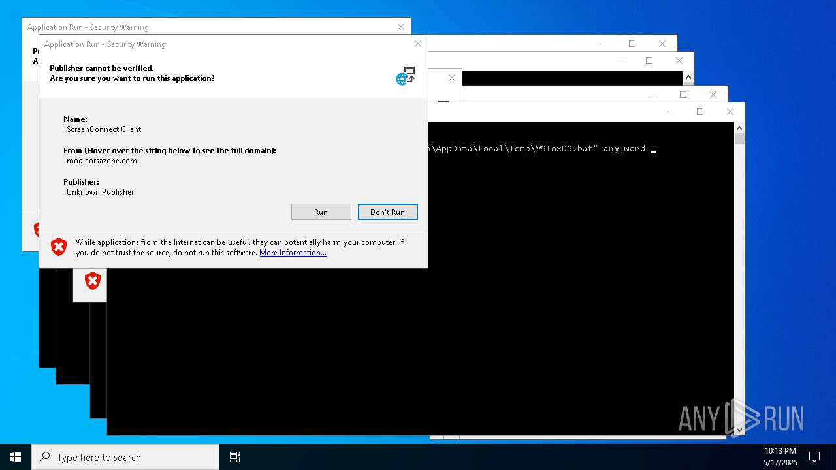Click the scroll down arrow of the front console
This screenshot has height=470, width=836.
pyautogui.click(x=739, y=430)
